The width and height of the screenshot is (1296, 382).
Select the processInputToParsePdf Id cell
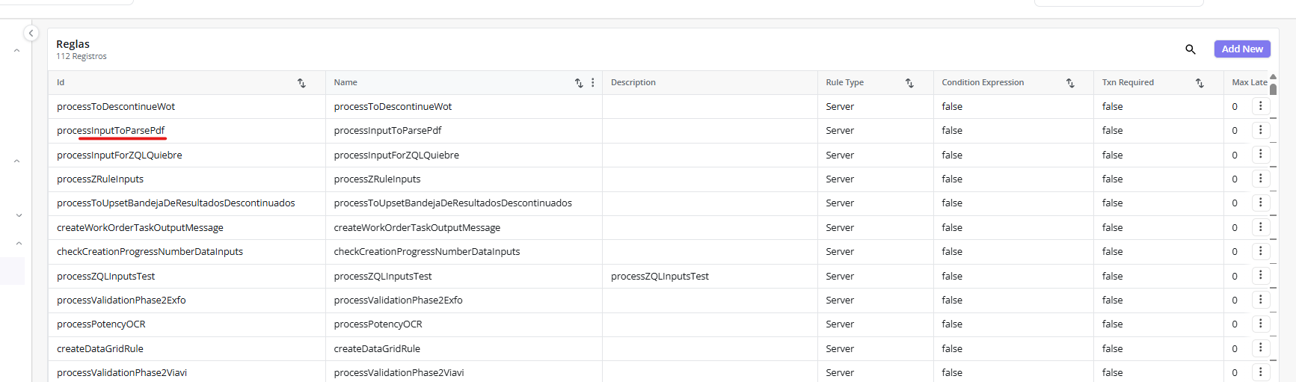click(186, 131)
